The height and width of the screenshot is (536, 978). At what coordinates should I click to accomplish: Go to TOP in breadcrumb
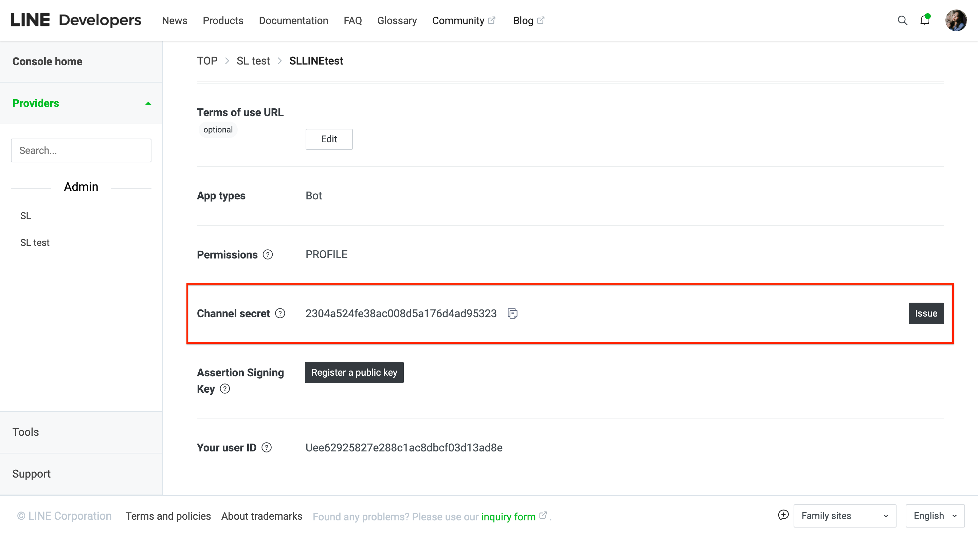(207, 61)
